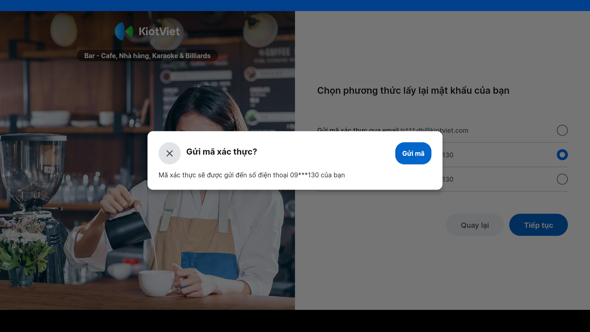Click the dialog message about phone 09***130
590x332 pixels.
coord(252,175)
